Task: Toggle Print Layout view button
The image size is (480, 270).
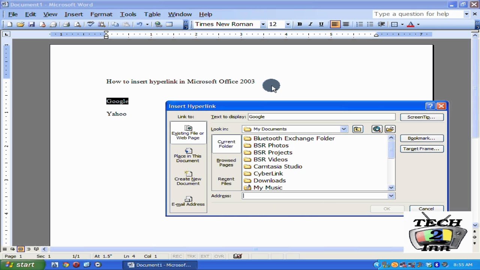Action: coord(20,249)
